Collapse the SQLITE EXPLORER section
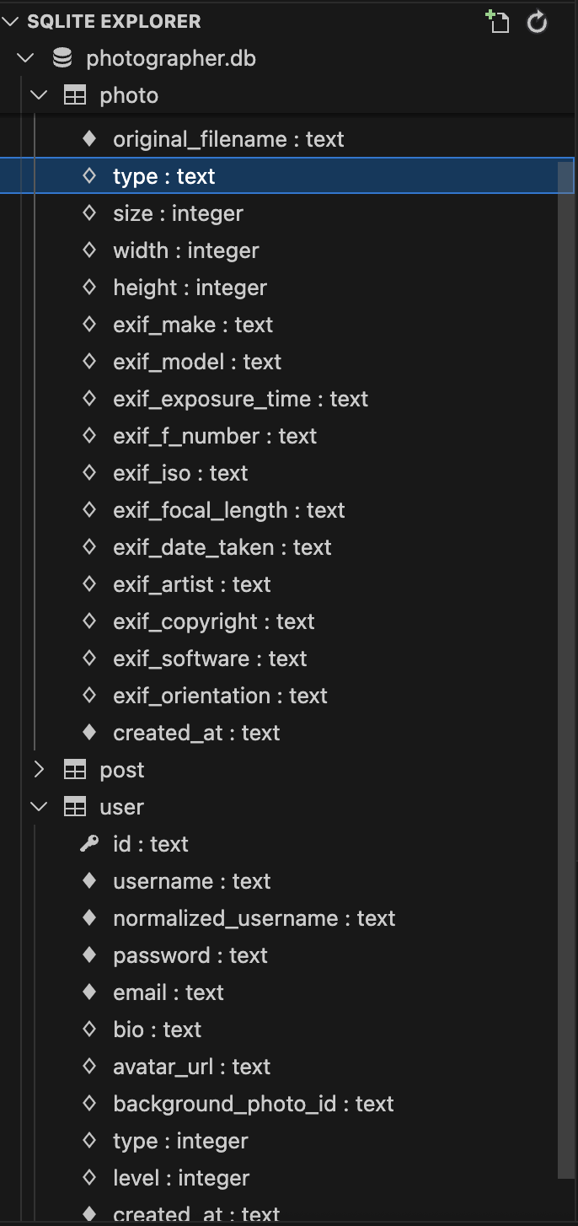The width and height of the screenshot is (578, 1226). 10,22
